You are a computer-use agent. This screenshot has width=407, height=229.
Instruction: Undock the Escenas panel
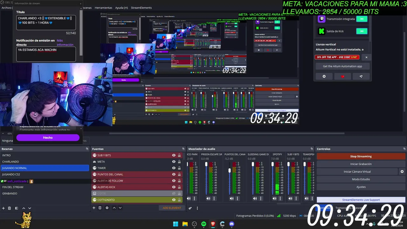point(87,149)
